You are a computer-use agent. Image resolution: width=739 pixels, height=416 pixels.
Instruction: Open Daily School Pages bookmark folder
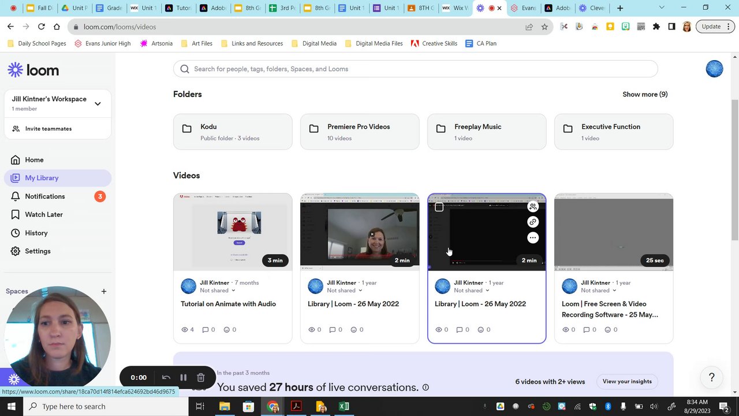(x=38, y=43)
